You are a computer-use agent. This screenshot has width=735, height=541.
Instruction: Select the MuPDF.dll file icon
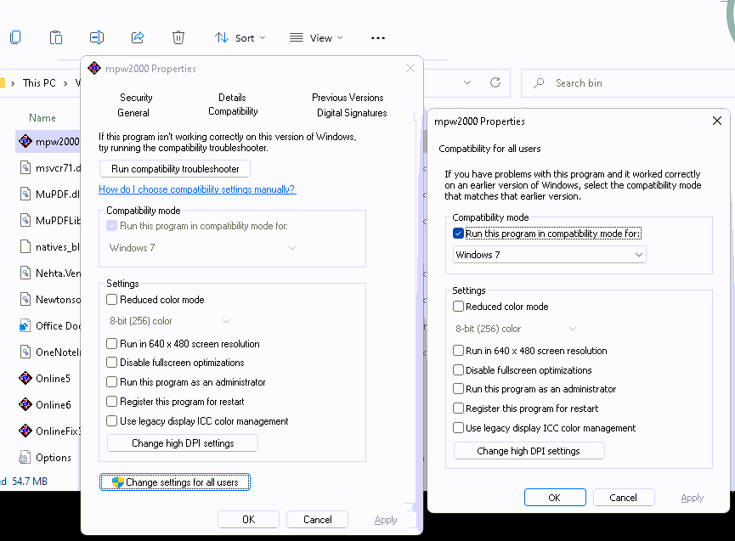(25, 194)
